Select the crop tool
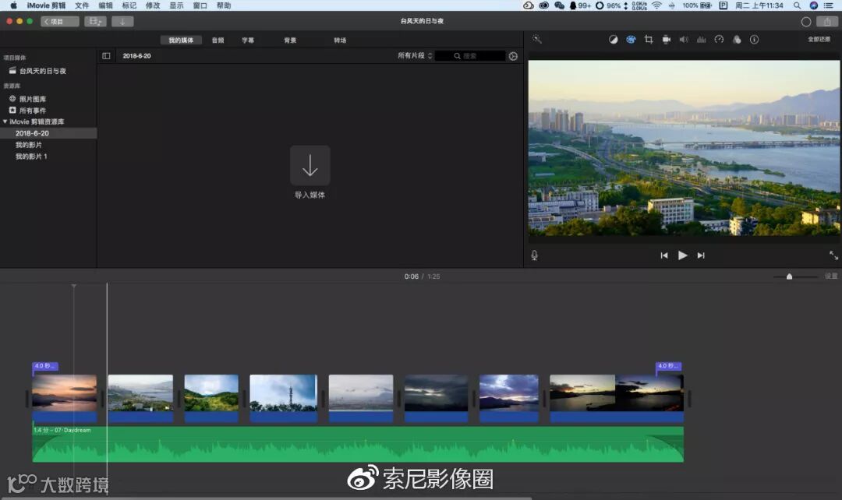The width and height of the screenshot is (842, 500). [x=648, y=40]
